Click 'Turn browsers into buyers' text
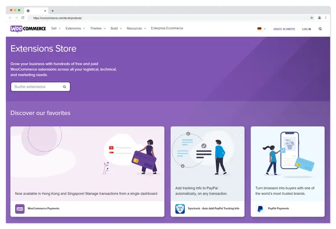The width and height of the screenshot is (336, 229). [x=285, y=191]
